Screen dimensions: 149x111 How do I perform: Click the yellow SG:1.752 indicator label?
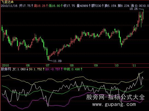coord(35,69)
